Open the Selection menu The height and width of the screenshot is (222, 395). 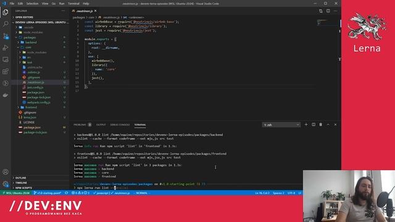point(33,4)
